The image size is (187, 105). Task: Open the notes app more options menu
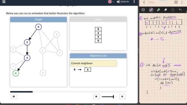[182, 2]
